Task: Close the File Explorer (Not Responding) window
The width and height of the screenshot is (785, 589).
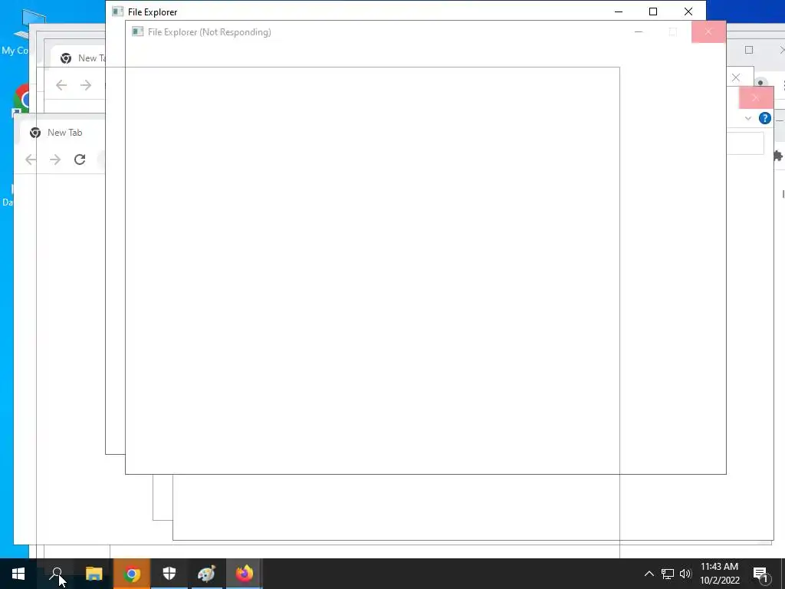Action: (x=708, y=32)
